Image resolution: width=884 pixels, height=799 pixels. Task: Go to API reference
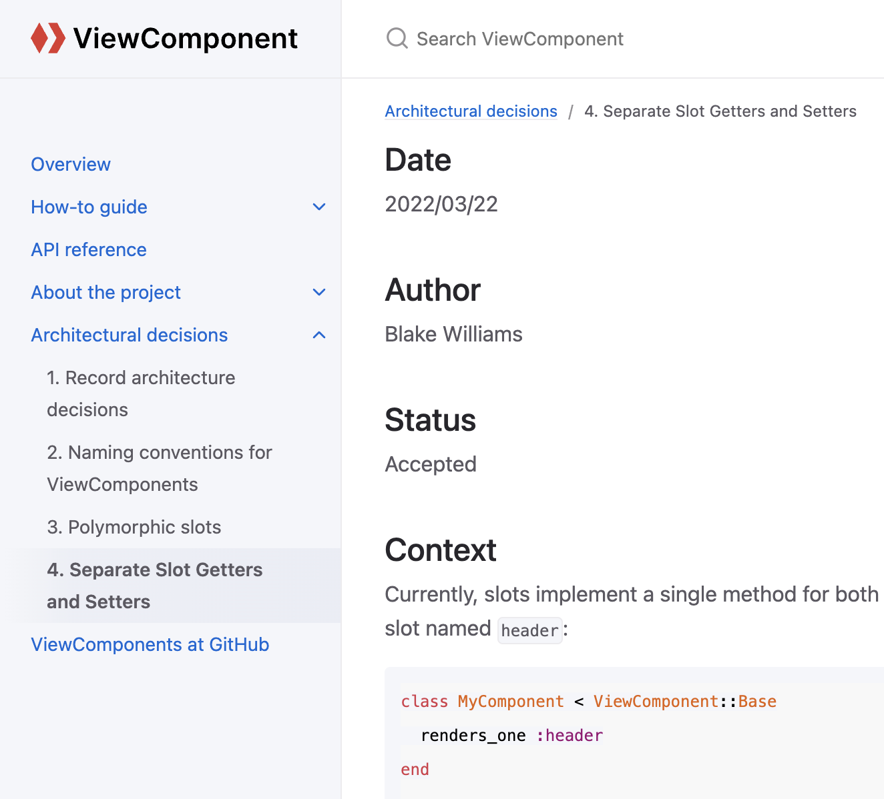[x=89, y=249]
